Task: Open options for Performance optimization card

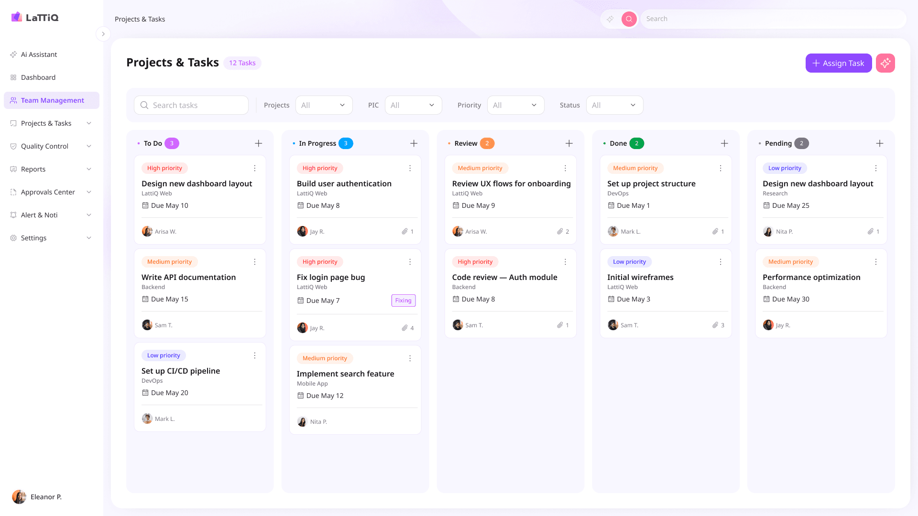Action: tap(876, 262)
